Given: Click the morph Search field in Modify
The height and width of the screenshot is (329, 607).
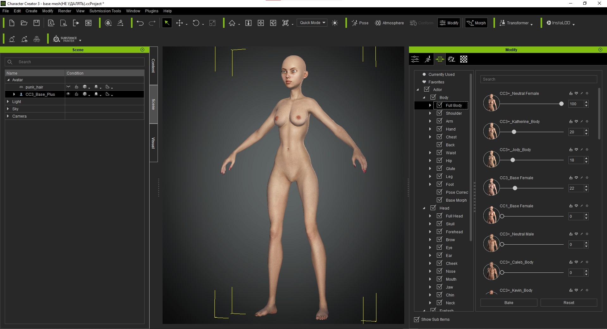Looking at the screenshot, I should click(538, 79).
